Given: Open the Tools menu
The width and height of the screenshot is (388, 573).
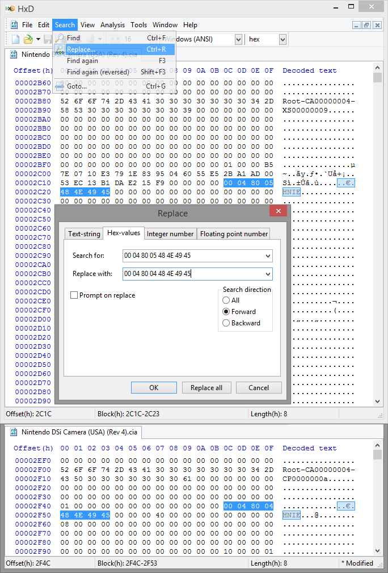Looking at the screenshot, I should click(x=139, y=25).
